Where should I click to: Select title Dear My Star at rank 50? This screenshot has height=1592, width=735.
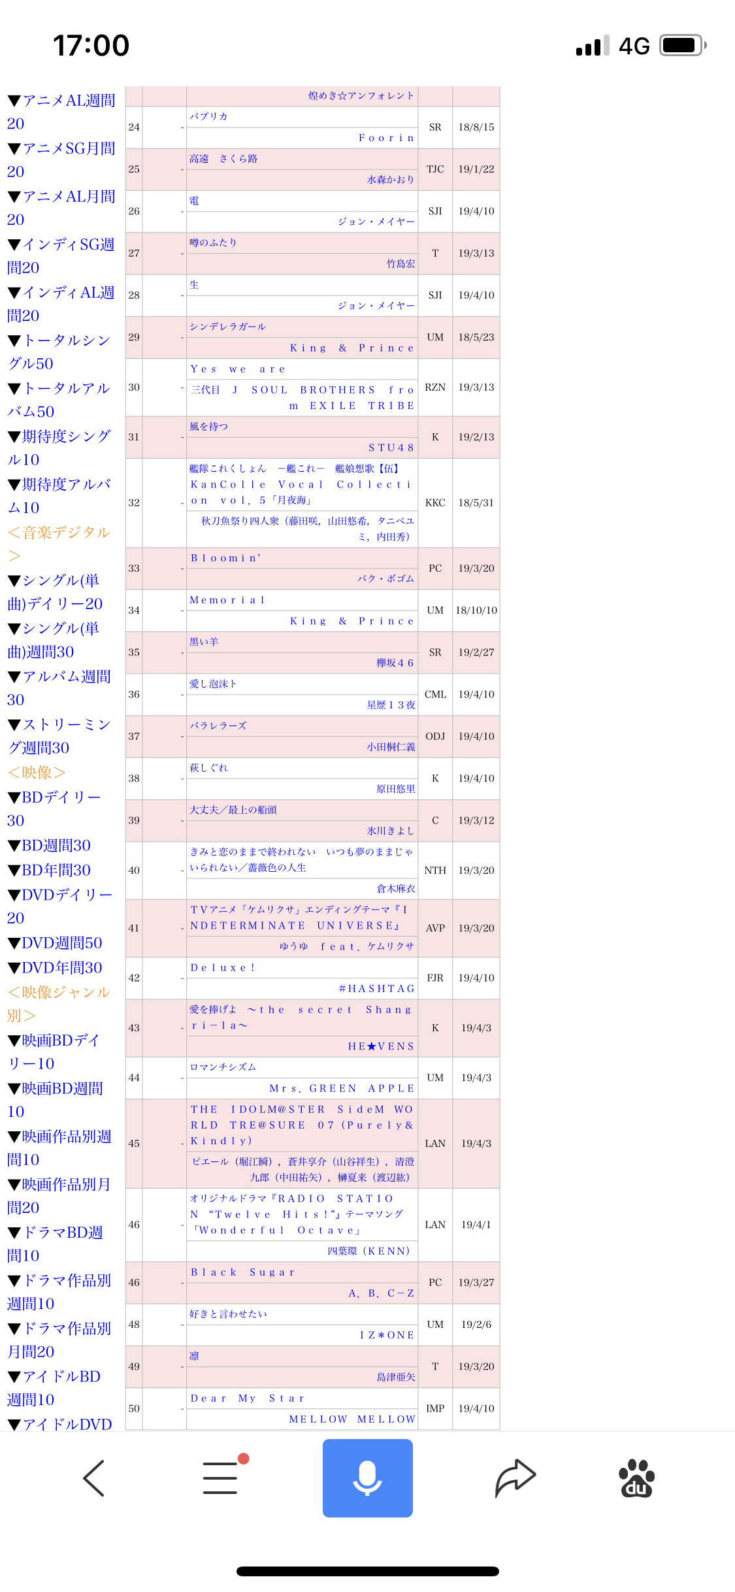point(248,1399)
